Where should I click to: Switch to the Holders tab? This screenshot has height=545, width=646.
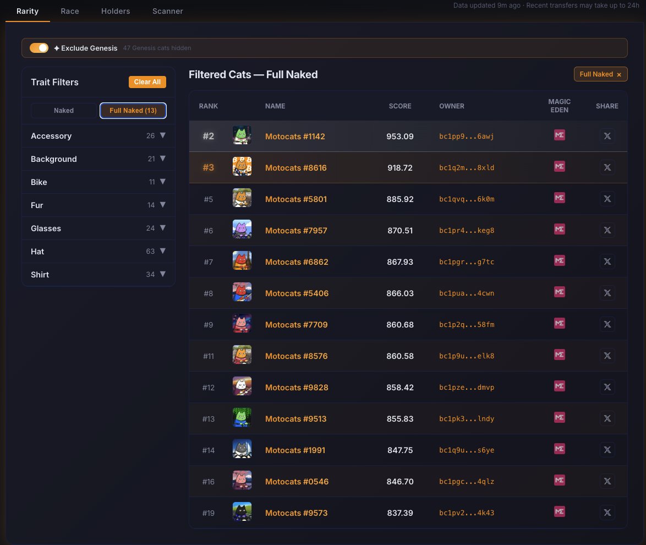tap(116, 11)
